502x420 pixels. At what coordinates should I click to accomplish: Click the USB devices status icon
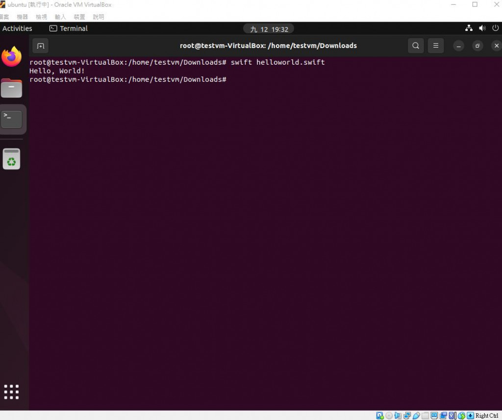pos(416,416)
